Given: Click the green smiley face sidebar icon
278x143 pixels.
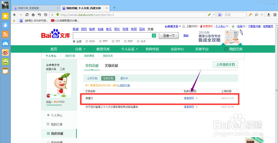Looking at the screenshot, I should (x=5, y=62).
